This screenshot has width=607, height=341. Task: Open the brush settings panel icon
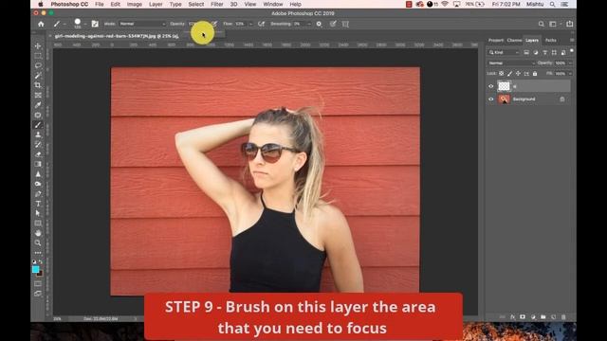click(x=95, y=24)
